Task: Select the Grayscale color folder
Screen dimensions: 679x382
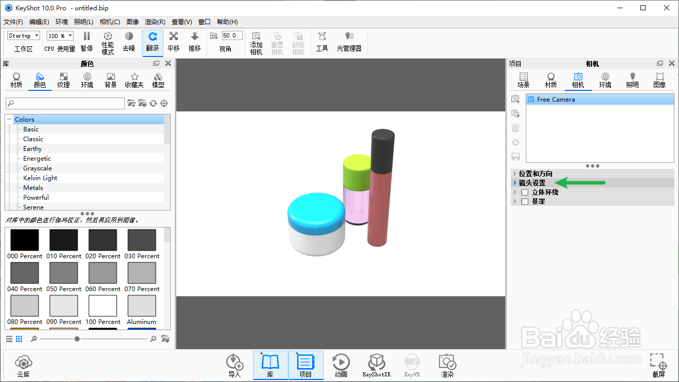Action: click(x=38, y=168)
